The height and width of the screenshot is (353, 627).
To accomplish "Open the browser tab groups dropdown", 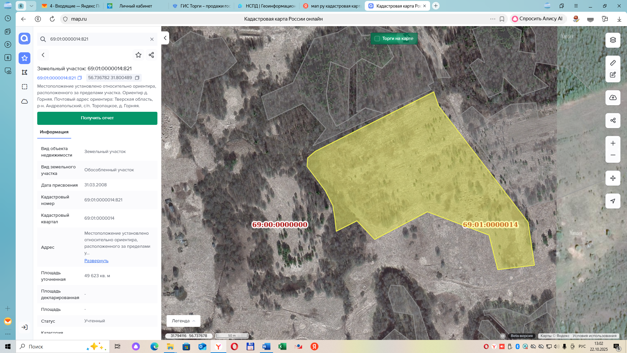I will click(x=31, y=6).
